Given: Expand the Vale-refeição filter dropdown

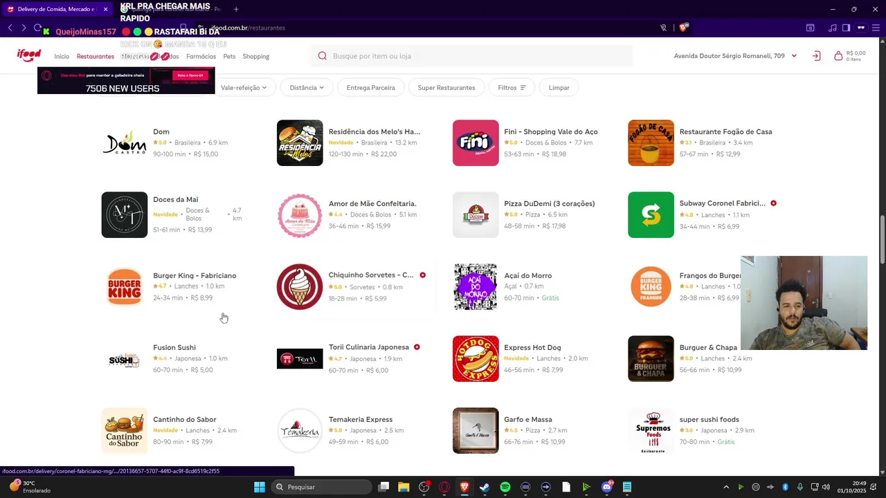Looking at the screenshot, I should tap(244, 88).
